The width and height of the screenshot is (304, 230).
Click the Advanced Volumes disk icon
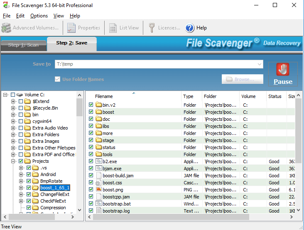[x=6, y=28]
